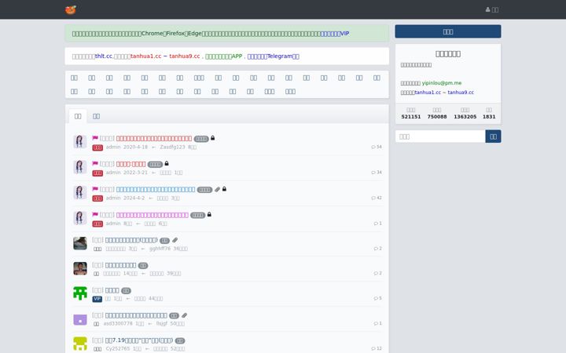Click the paperclip icon on the asd3300778 thread
The image size is (566, 353).
(185, 315)
